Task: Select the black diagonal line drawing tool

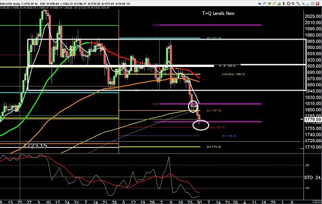Action: pos(298,4)
